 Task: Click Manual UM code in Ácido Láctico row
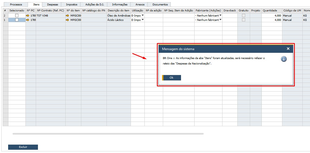click(x=292, y=20)
